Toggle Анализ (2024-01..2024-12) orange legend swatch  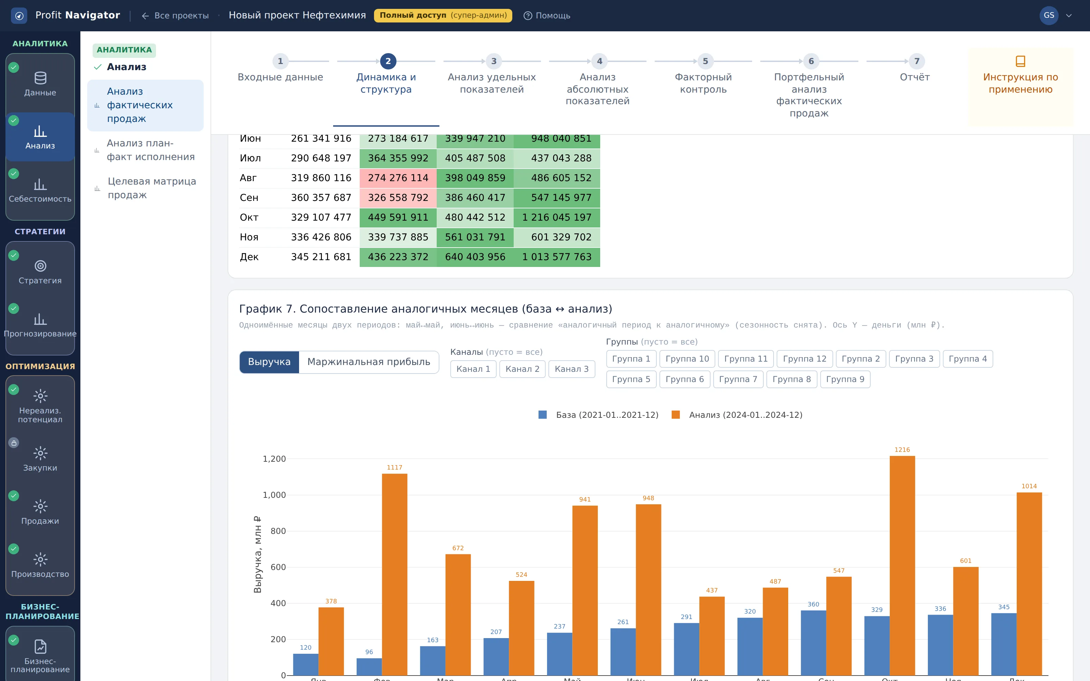tap(675, 415)
